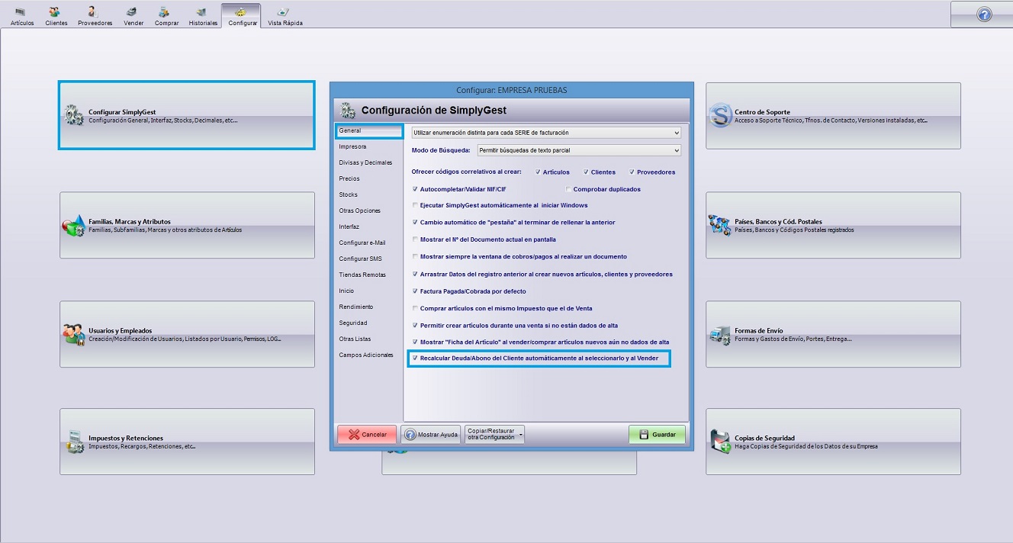Toggle Mostrar Ficha del Artículo checkbox
This screenshot has height=543, width=1013.
tap(415, 342)
